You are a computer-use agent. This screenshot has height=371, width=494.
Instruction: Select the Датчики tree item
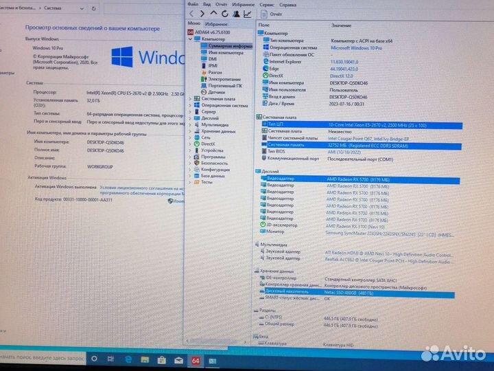(x=213, y=92)
